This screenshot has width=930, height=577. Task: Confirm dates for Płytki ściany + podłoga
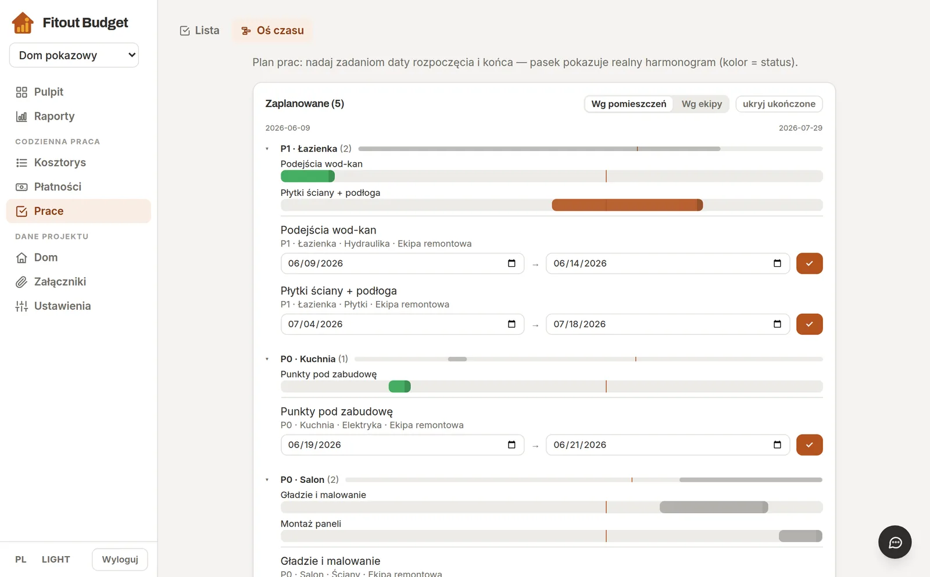(x=810, y=324)
